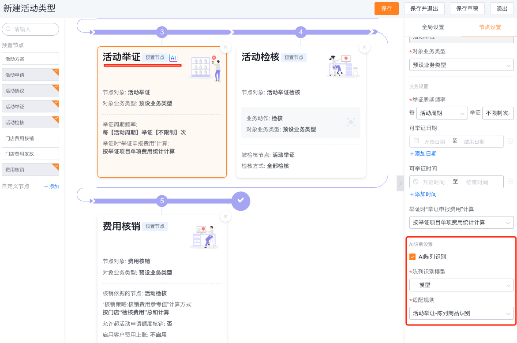Click +添加 custom node link
The image size is (517, 343).
click(52, 186)
